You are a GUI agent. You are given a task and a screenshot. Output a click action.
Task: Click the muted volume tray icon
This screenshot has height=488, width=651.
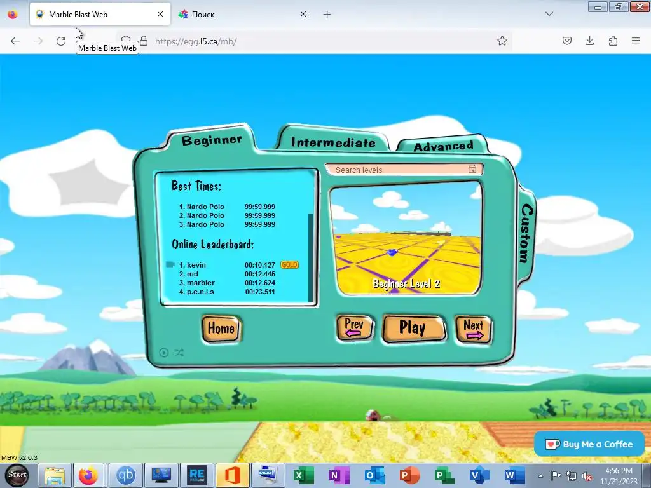[x=587, y=476]
